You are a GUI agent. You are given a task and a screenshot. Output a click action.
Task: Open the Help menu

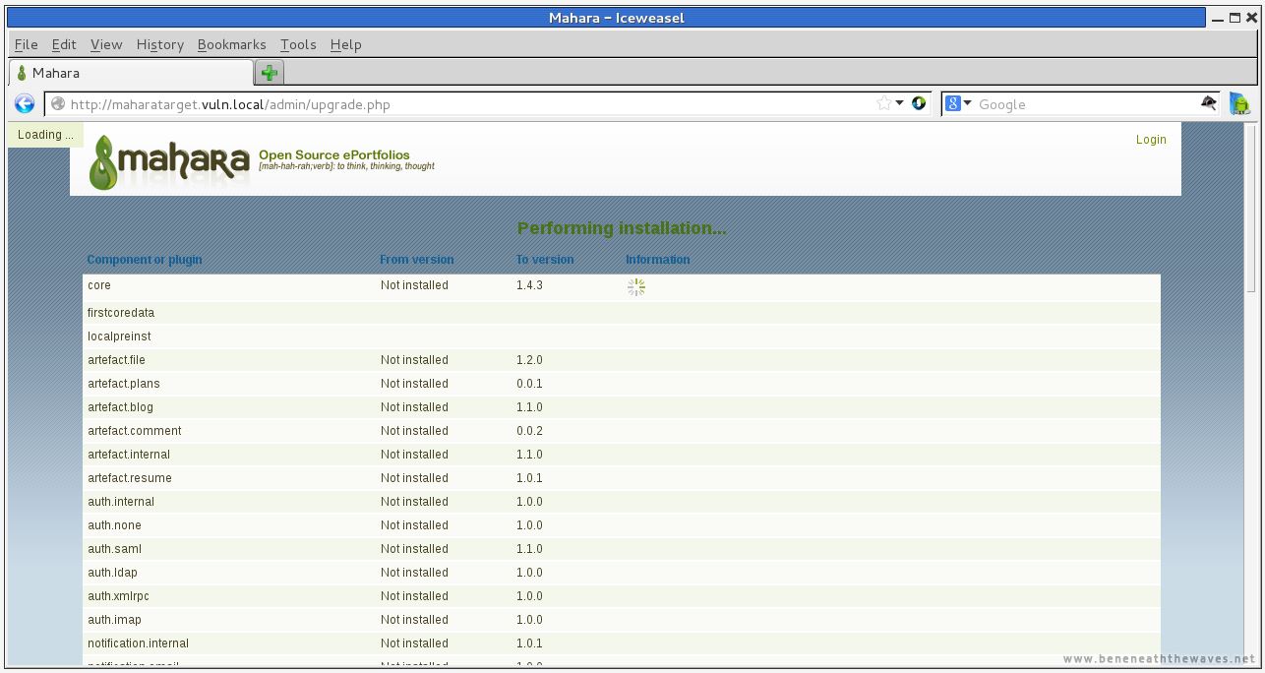tap(346, 44)
